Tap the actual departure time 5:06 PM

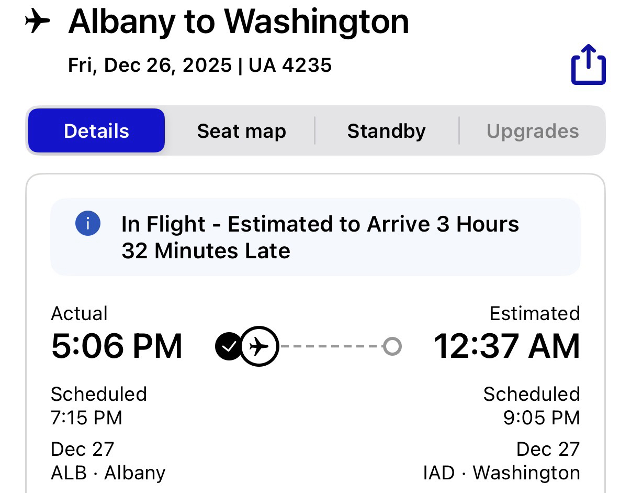[x=117, y=346]
